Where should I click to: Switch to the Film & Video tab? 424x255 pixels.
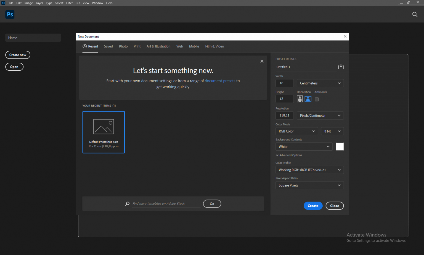[214, 46]
